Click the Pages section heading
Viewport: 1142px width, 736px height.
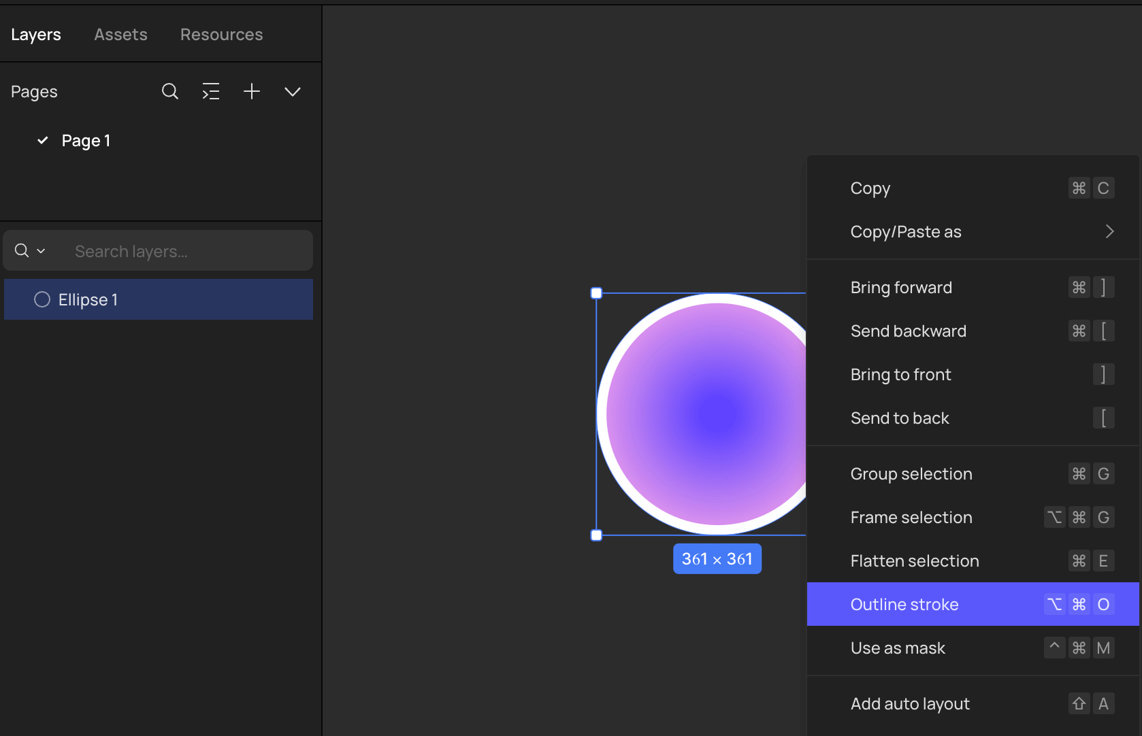pyautogui.click(x=34, y=91)
